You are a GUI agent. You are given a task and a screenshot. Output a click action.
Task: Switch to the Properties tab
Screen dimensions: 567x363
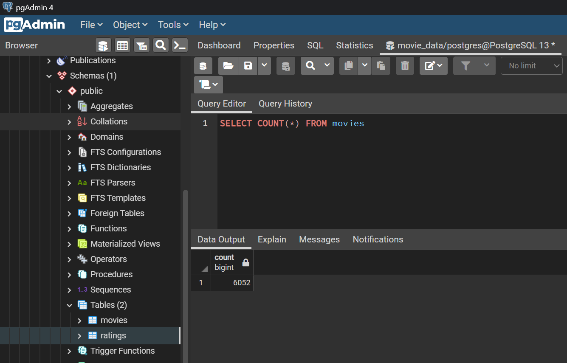point(274,45)
